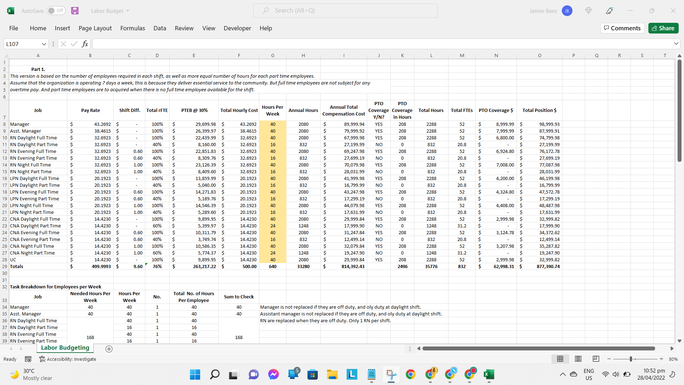Expand the formula bar chevron
Screen dimensions: 684x385
tap(676, 43)
